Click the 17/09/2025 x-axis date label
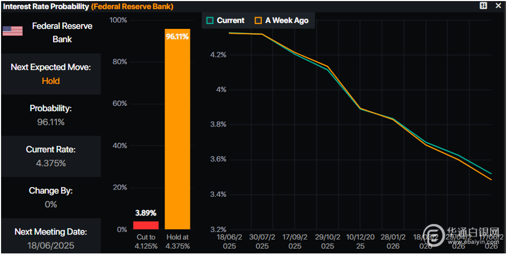 click(x=295, y=242)
